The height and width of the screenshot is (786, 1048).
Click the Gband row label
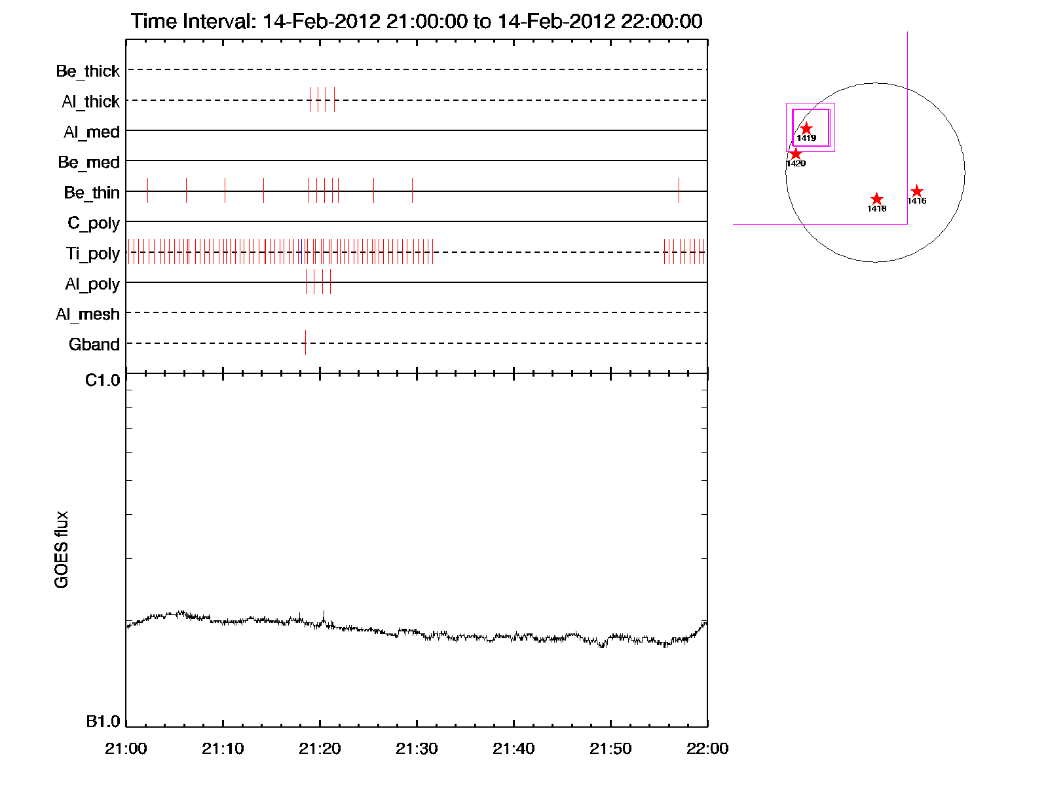[x=94, y=345]
